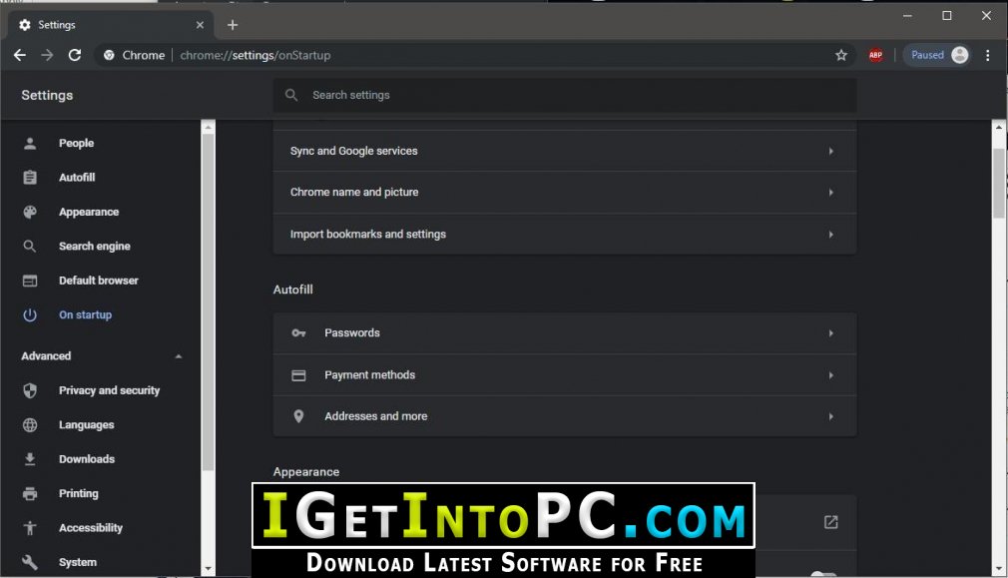Viewport: 1008px width, 578px height.
Task: Open the Payment methods row
Action: click(x=565, y=374)
